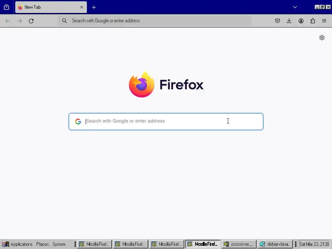Click the magnifier icon in the address bar
Image resolution: width=332 pixels, height=249 pixels.
click(65, 21)
